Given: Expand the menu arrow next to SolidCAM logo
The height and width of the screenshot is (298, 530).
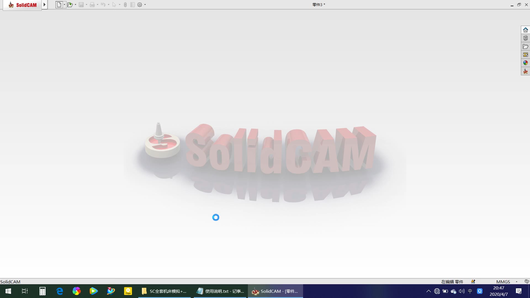Looking at the screenshot, I should (x=44, y=5).
